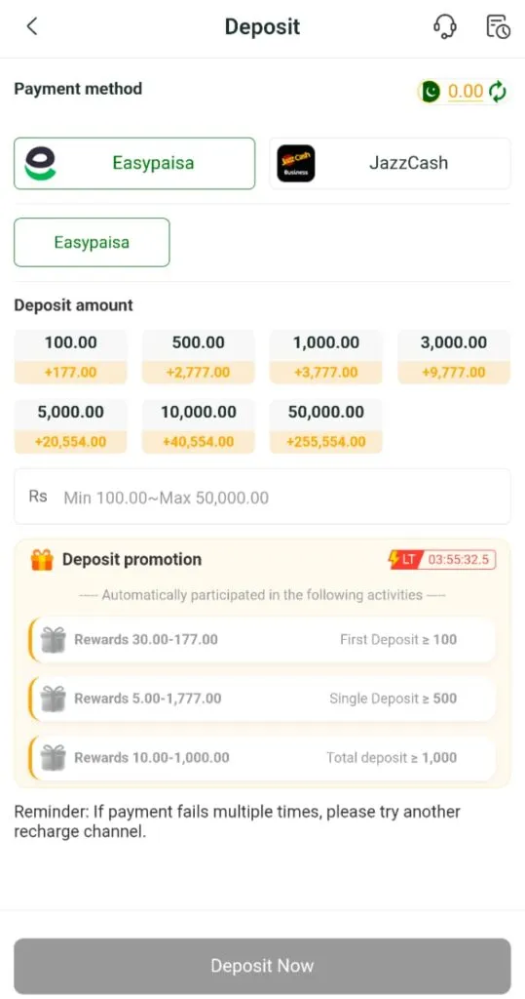The width and height of the screenshot is (525, 999).
Task: Click the Deposit Now button
Action: point(262,966)
